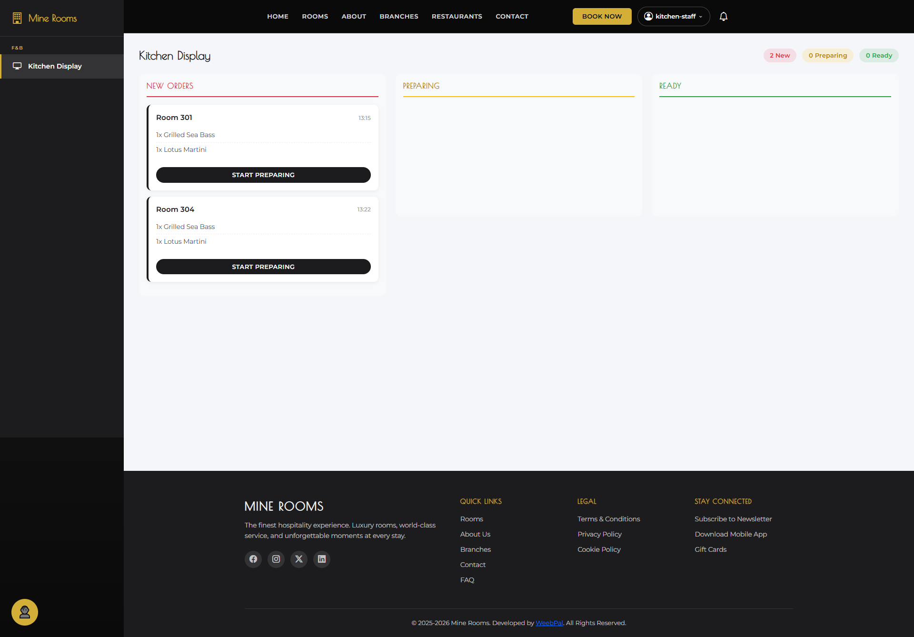Open the FAQ footer link
The image size is (914, 637).
(x=467, y=580)
